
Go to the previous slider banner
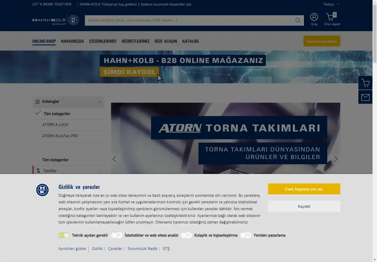114,159
